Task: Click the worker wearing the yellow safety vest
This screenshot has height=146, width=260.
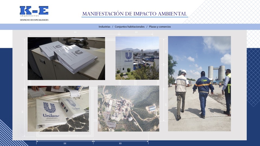Action: pyautogui.click(x=227, y=91)
